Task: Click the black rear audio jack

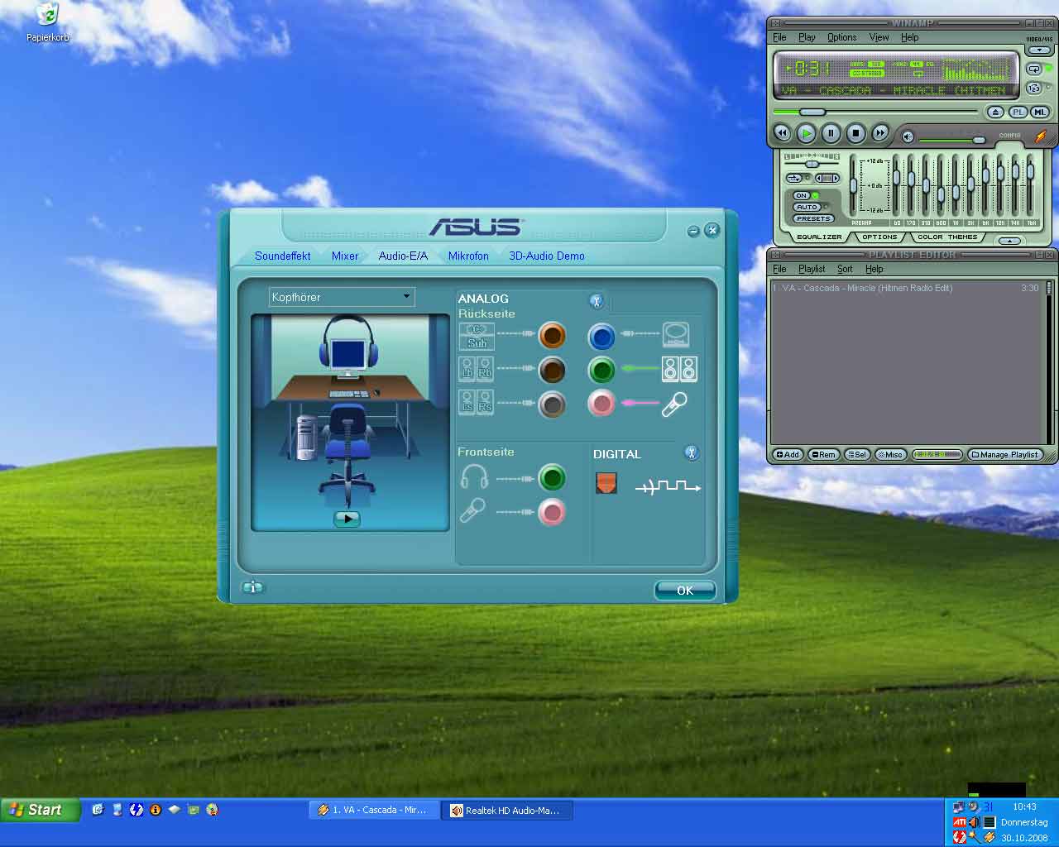Action: 552,370
